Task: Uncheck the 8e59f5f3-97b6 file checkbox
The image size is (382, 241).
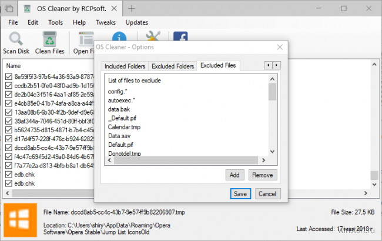Action: point(9,76)
